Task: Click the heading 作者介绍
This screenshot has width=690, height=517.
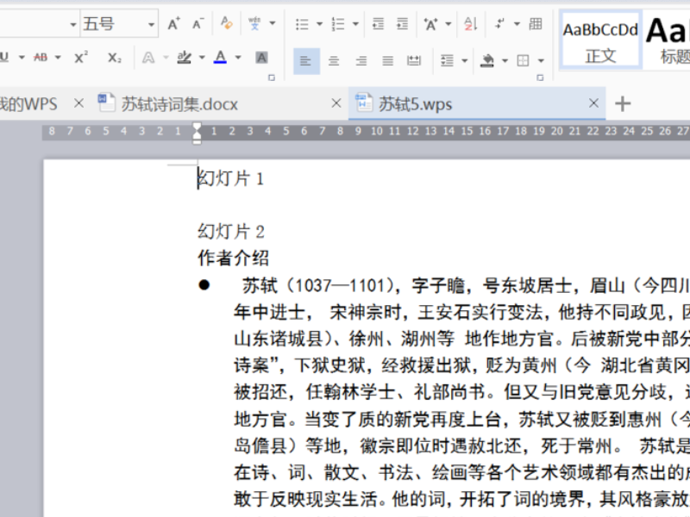Action: pos(233,258)
